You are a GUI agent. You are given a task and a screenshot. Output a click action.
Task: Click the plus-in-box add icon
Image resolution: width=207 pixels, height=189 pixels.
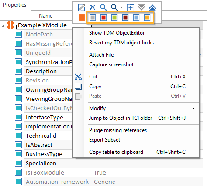coord(131,7)
